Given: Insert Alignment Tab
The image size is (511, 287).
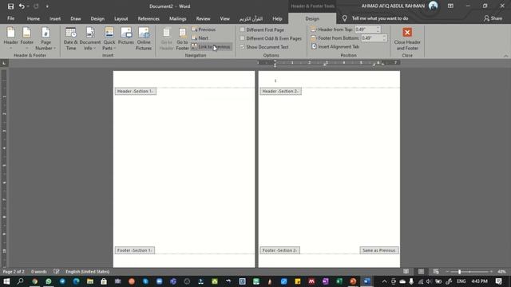Looking at the screenshot, I should pos(335,46).
